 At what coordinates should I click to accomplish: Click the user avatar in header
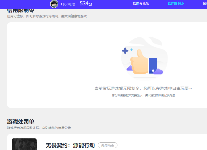(54, 4)
